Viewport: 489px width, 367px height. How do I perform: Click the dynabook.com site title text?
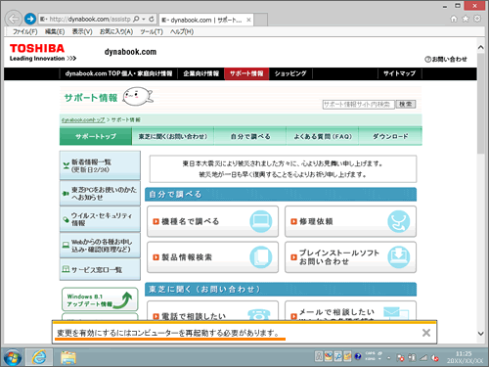point(130,52)
